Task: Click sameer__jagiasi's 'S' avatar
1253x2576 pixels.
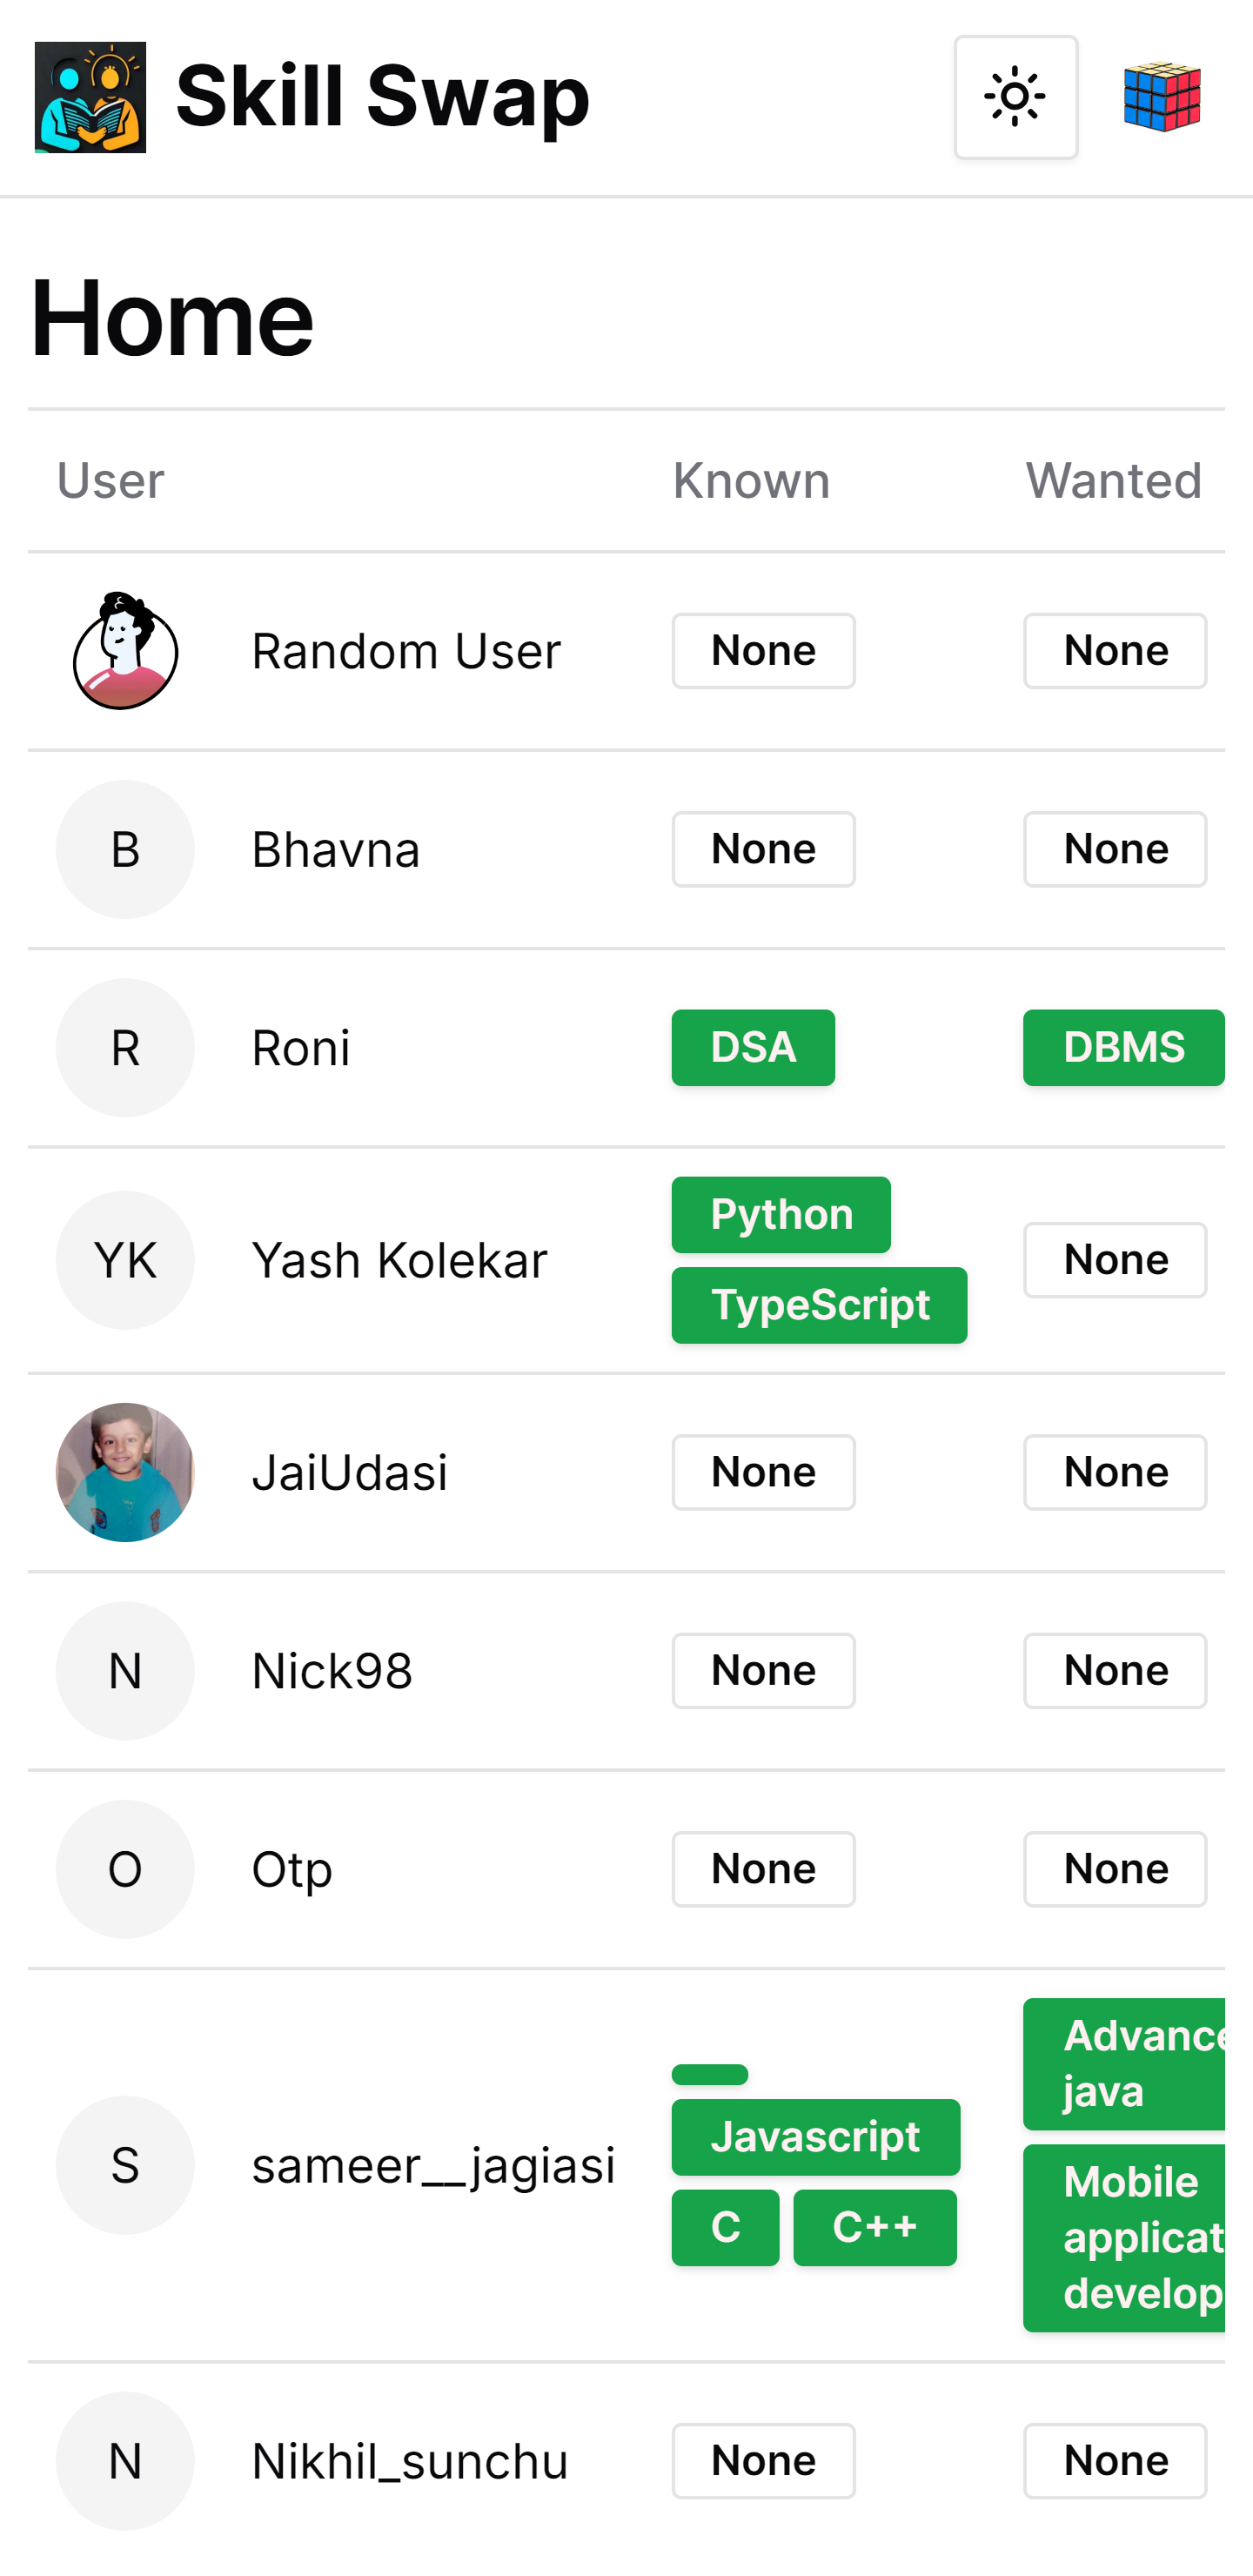Action: point(125,2164)
